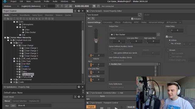This screenshot has width=195, height=109.
Task: Enable the Stream checkbox
Action: (168, 50)
